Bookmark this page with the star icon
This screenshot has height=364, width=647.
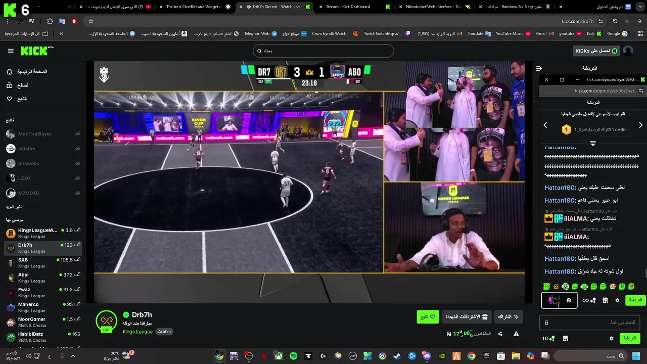coord(91,21)
